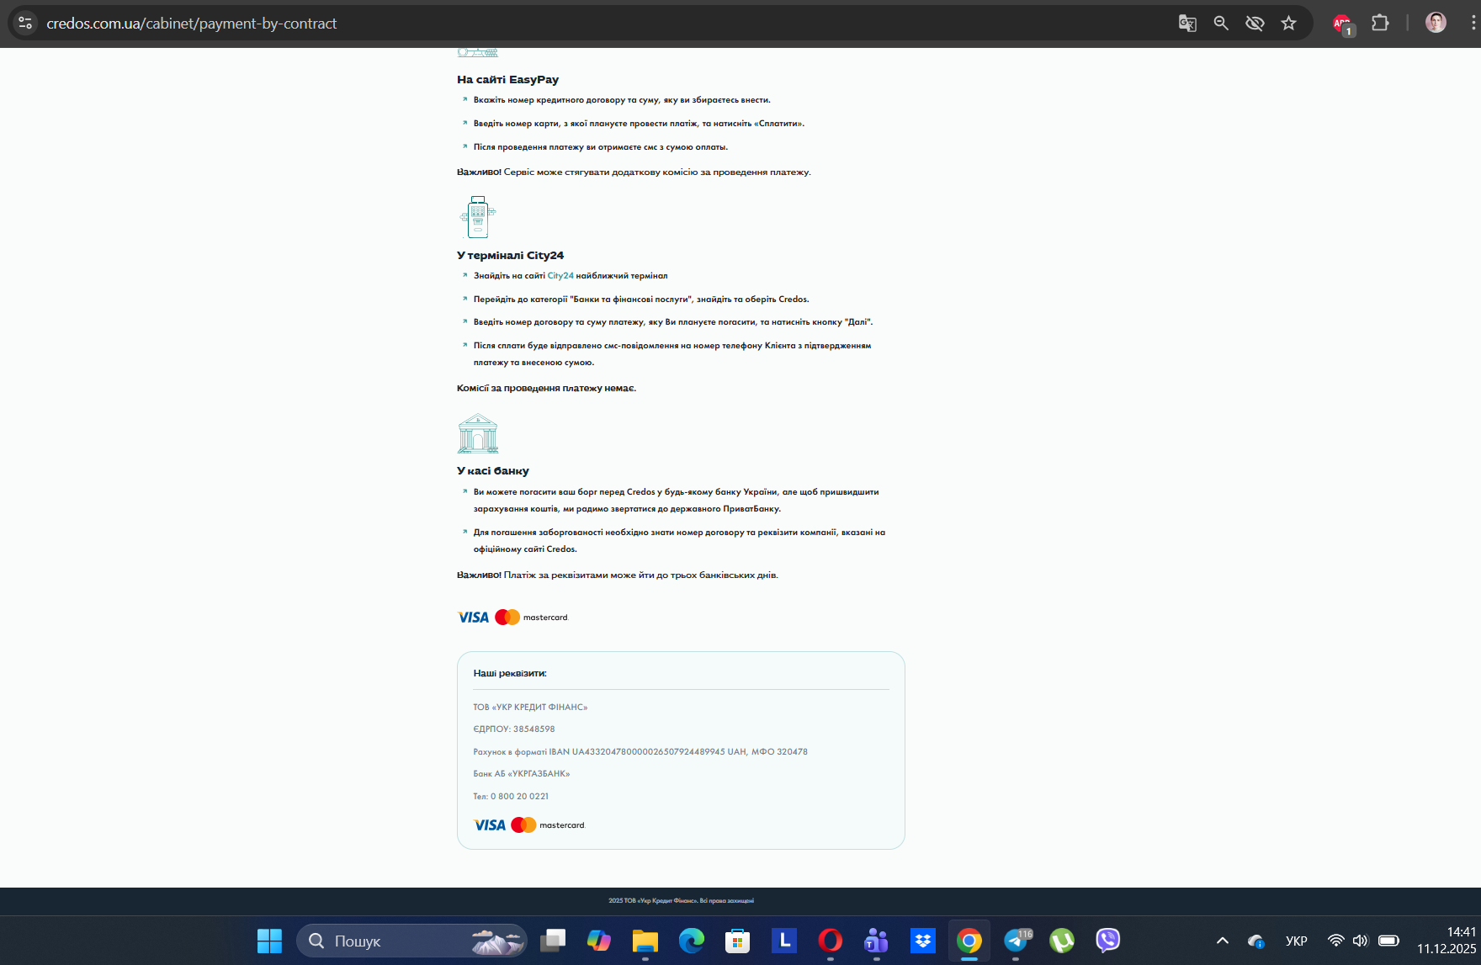Open the ABP ad blocker extension
The height and width of the screenshot is (965, 1481).
[x=1343, y=24]
